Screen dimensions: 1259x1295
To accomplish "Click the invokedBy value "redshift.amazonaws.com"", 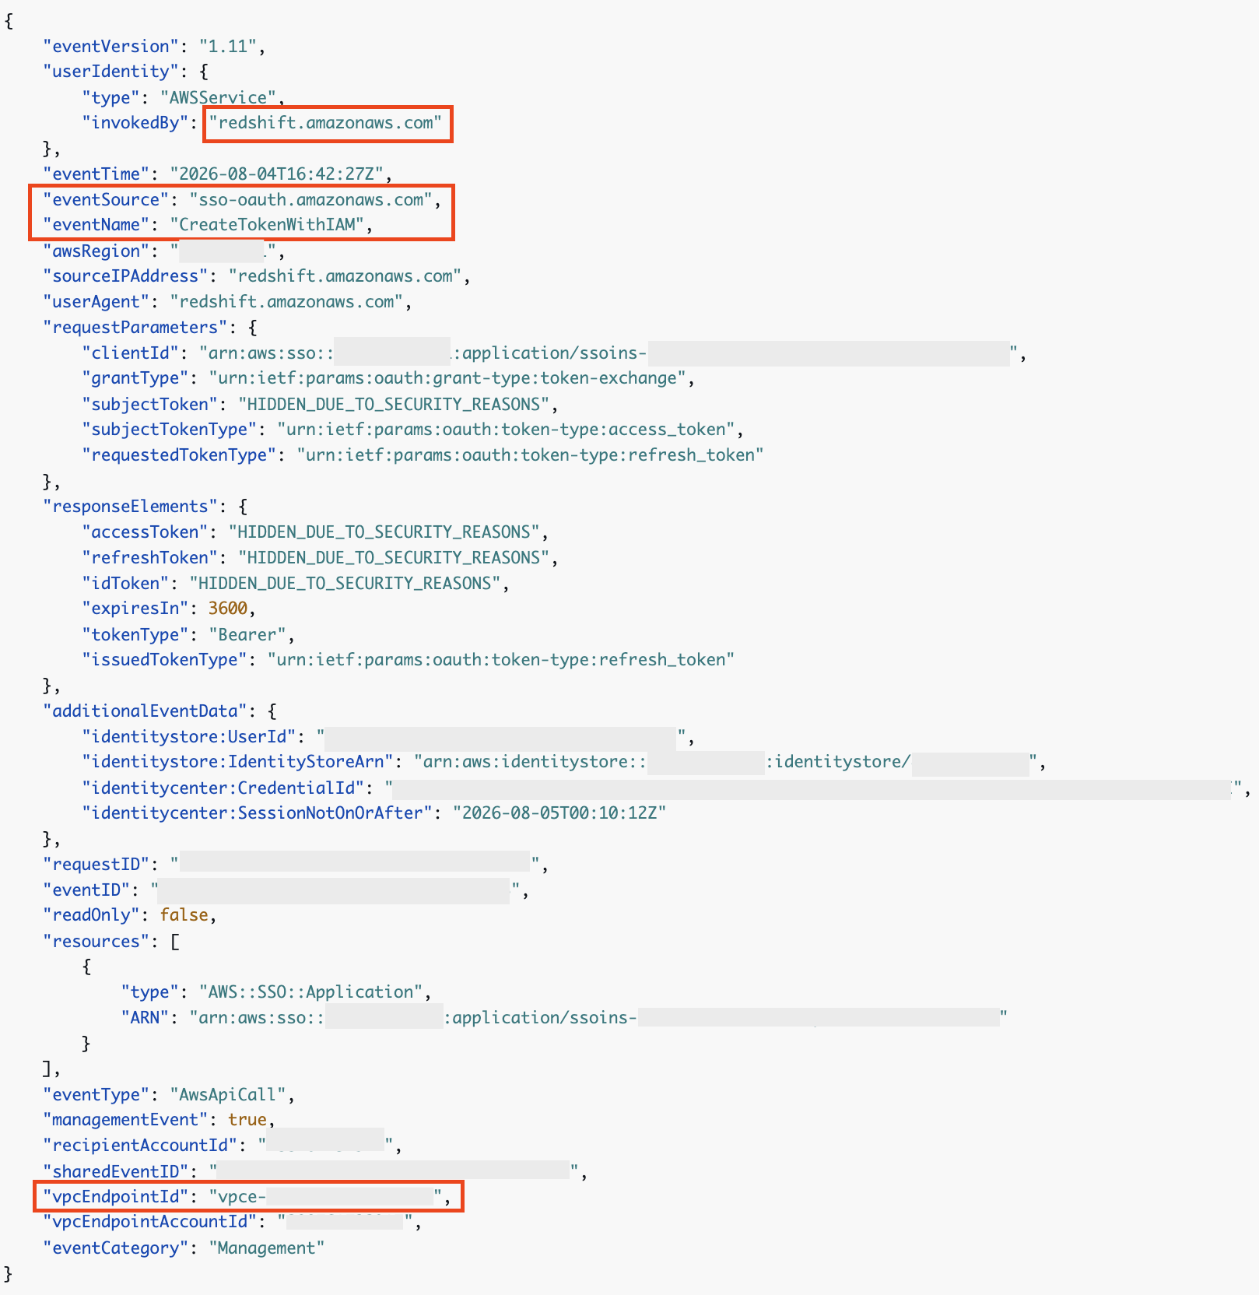I will [x=325, y=123].
